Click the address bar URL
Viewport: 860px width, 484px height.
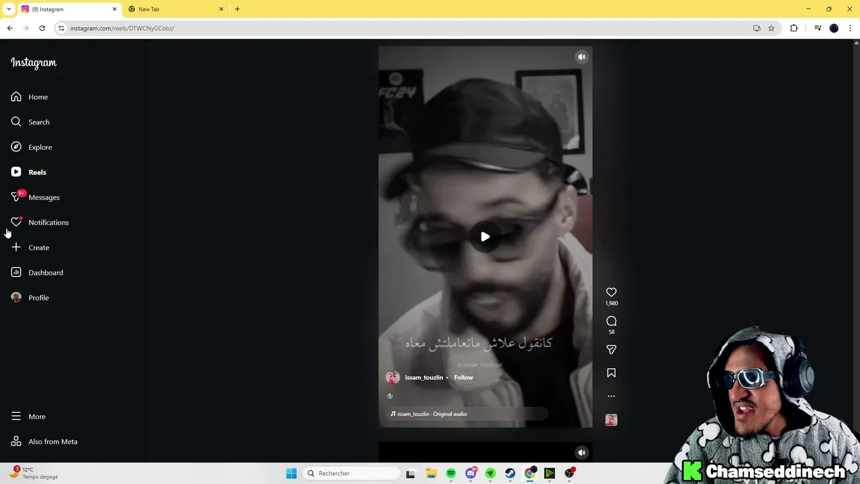pyautogui.click(x=122, y=28)
